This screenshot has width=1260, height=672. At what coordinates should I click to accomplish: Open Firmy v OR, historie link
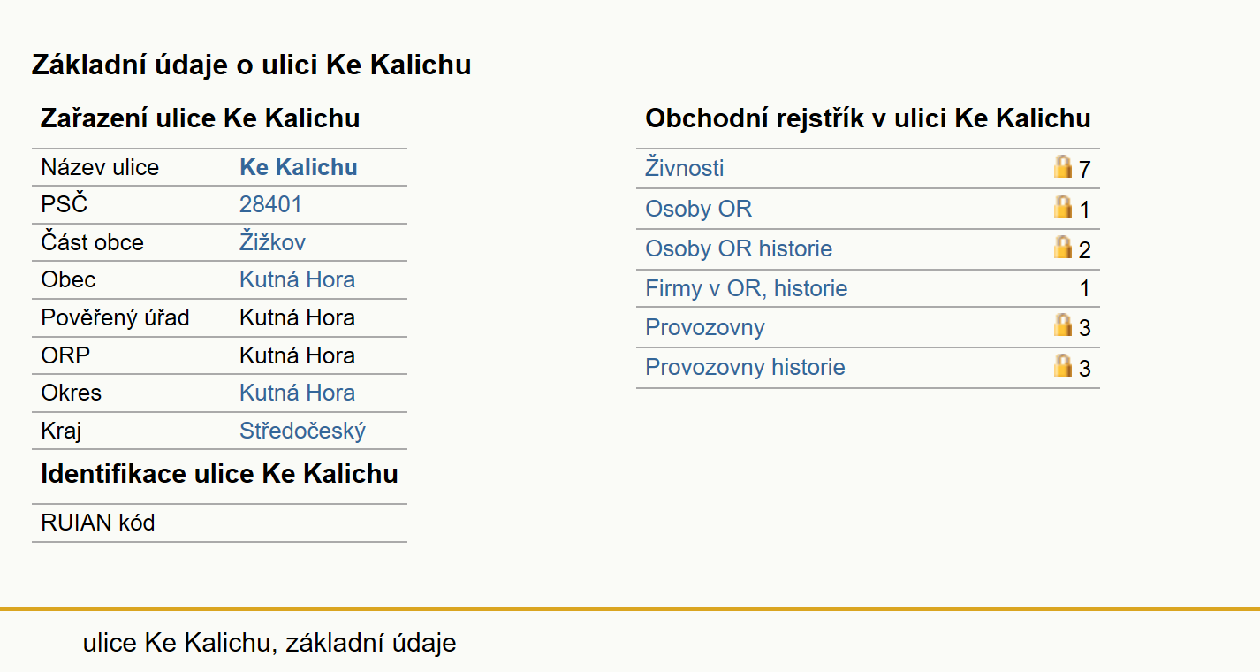pos(747,288)
